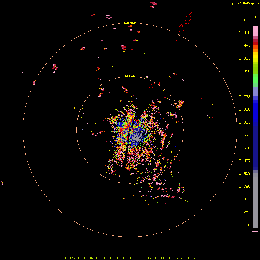Select the 0.733 legend value
Screen dimensions: 260x260
(245, 97)
